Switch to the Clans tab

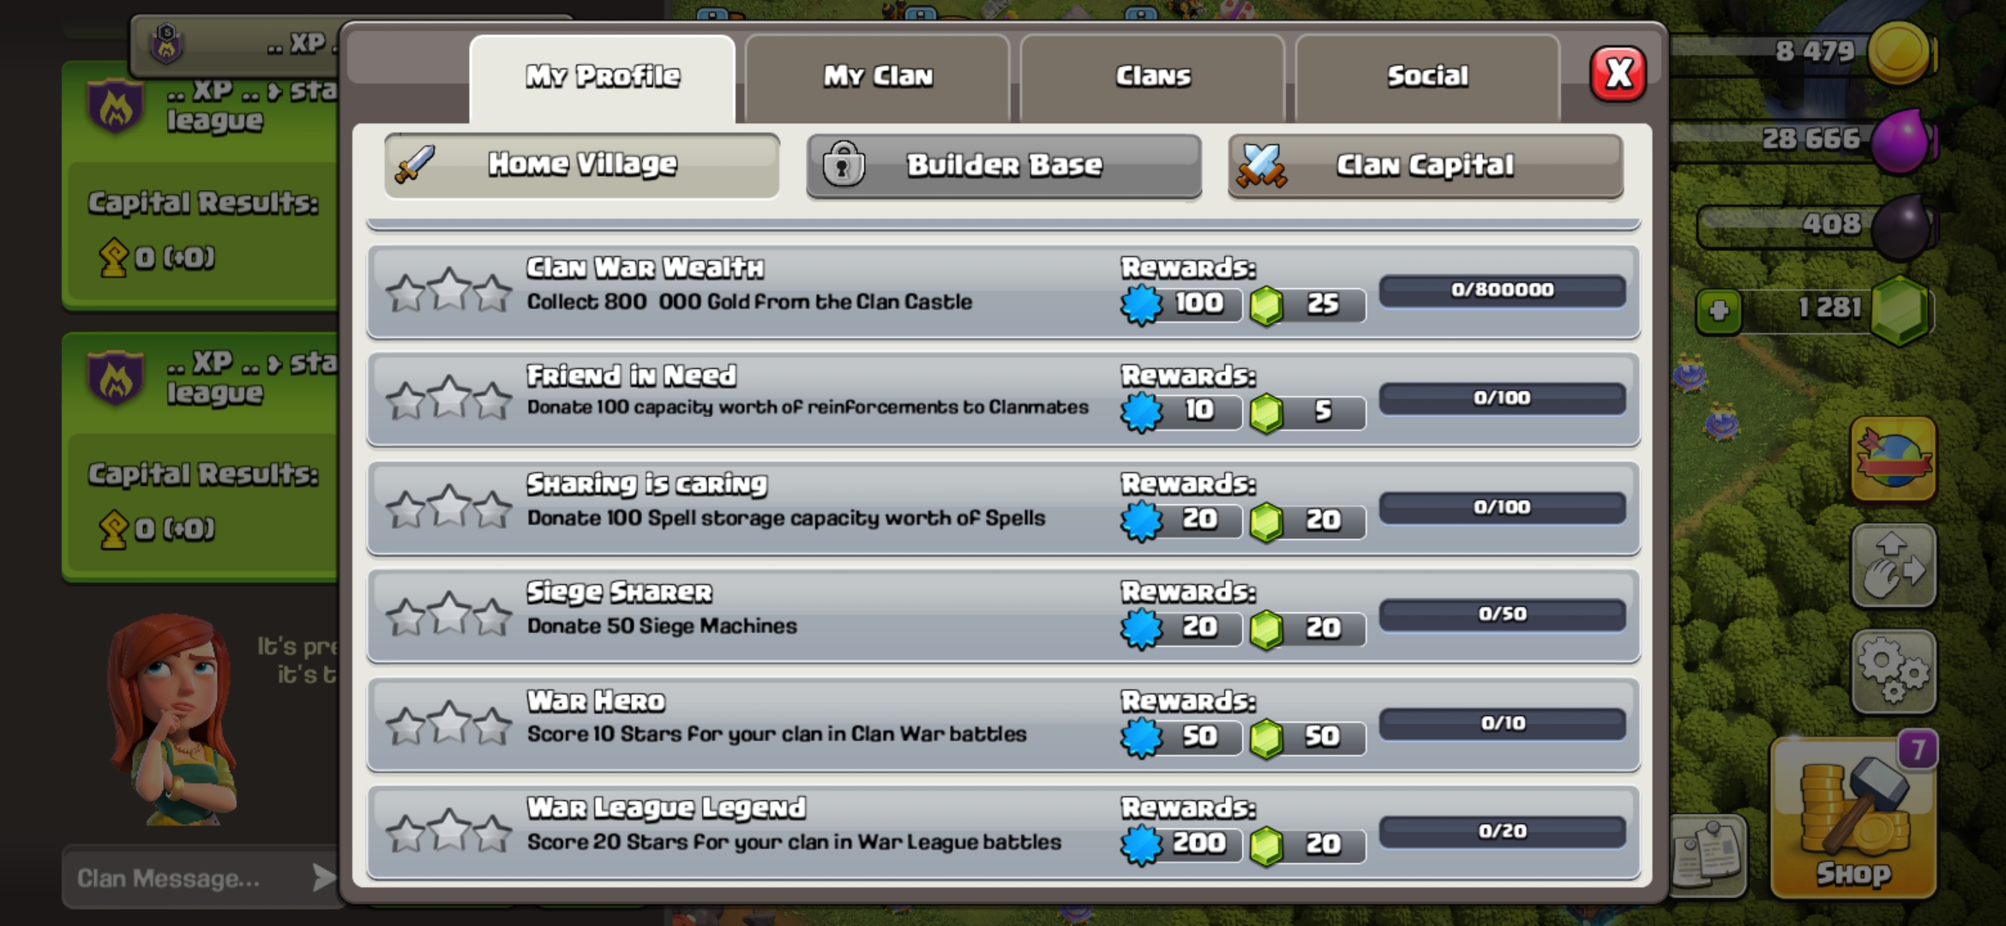click(1153, 77)
